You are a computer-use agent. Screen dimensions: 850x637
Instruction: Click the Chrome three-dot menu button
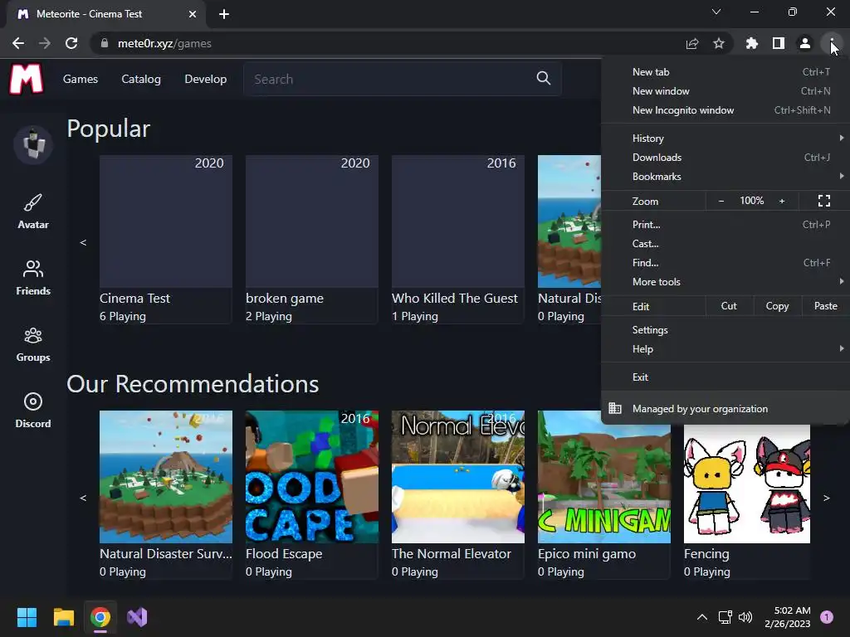click(832, 43)
